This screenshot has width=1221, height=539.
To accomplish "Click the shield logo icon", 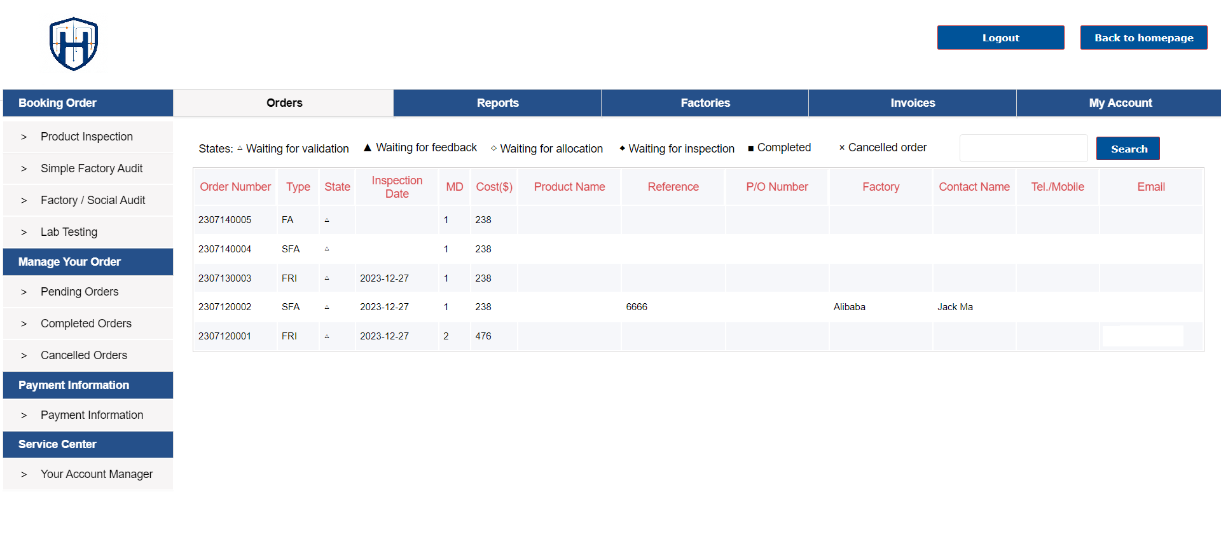I will tap(74, 44).
